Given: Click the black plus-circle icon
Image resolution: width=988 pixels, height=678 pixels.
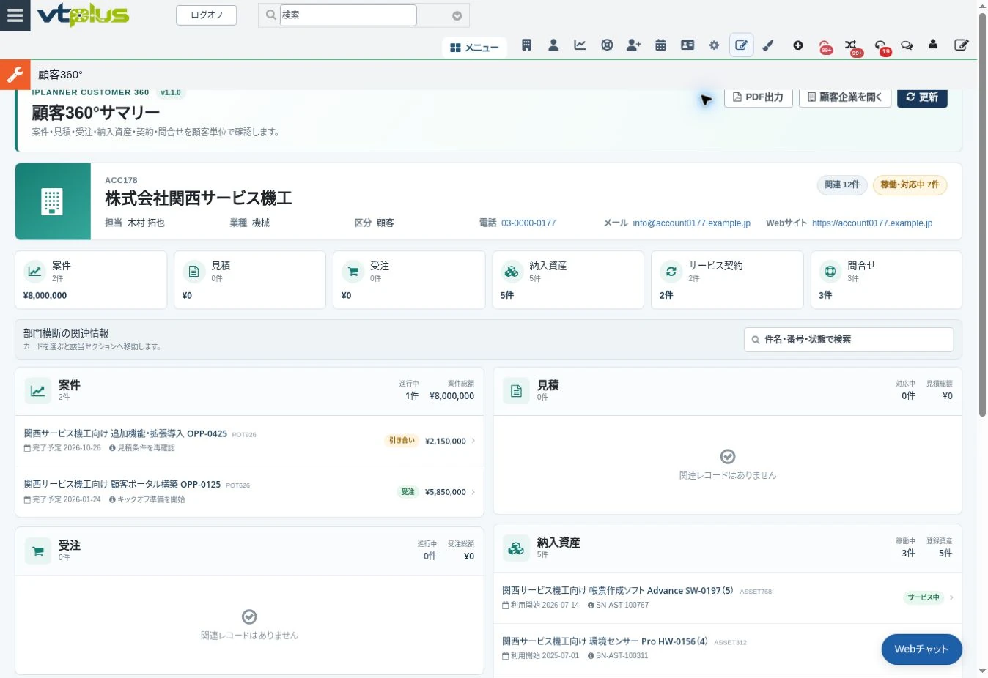Looking at the screenshot, I should click(798, 45).
